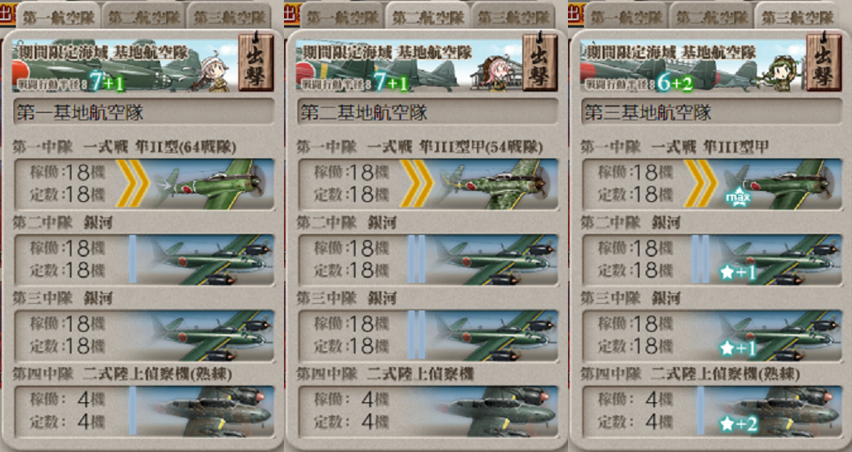Click the 第一基地航空隊 squadron name field
This screenshot has height=452, width=852.
tap(144, 112)
